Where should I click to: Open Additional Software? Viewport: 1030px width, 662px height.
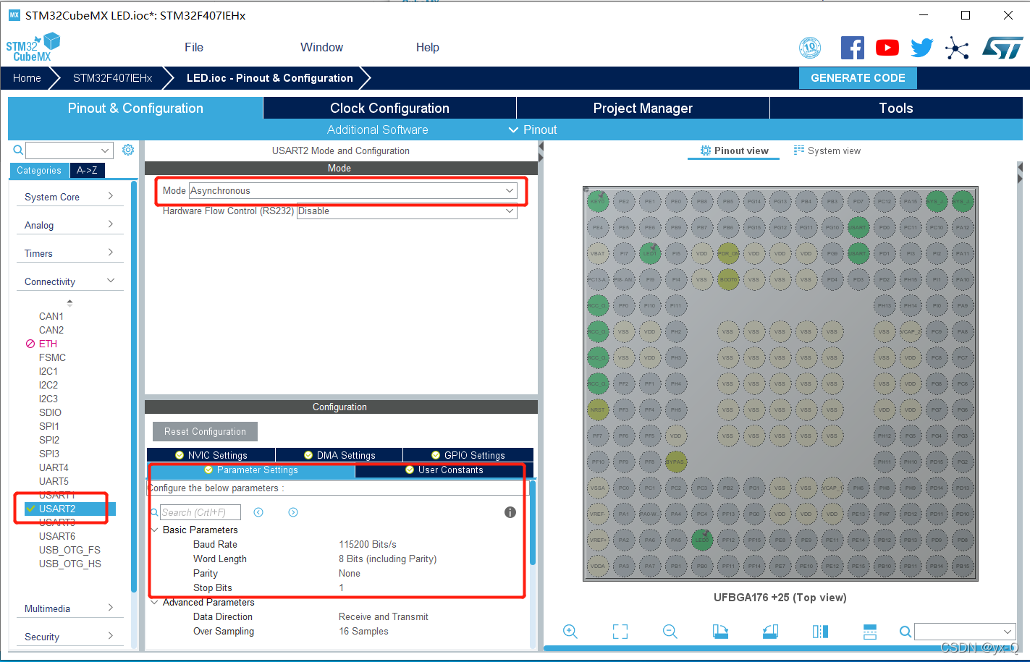point(377,130)
